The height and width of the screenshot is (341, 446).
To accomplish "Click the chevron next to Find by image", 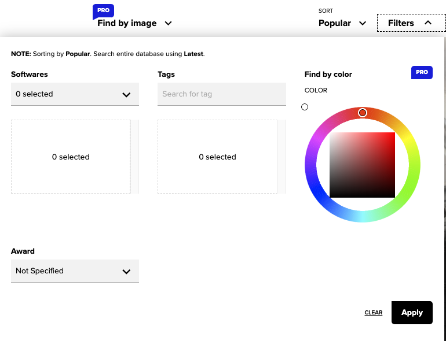I will pos(168,24).
